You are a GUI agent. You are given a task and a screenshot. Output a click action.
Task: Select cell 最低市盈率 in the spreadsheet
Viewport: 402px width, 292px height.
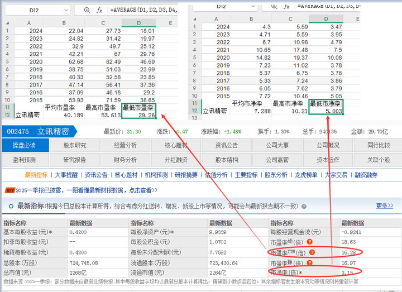(x=138, y=107)
